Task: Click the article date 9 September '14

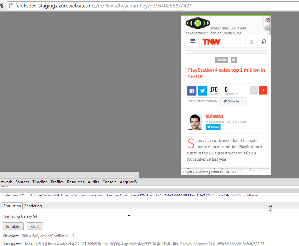Action: tap(226, 122)
